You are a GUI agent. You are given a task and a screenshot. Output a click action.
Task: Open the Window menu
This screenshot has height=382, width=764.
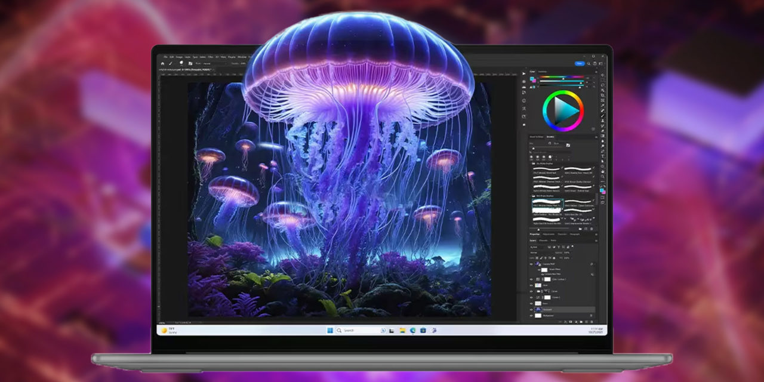(x=242, y=57)
